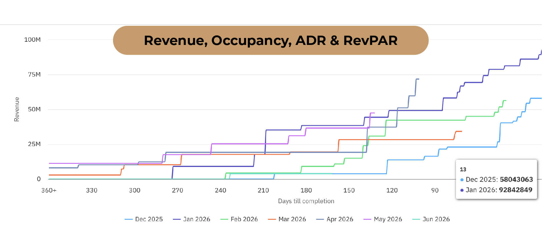Click the end of the green Feb 2026 line
The width and height of the screenshot is (542, 229).
pos(505,100)
